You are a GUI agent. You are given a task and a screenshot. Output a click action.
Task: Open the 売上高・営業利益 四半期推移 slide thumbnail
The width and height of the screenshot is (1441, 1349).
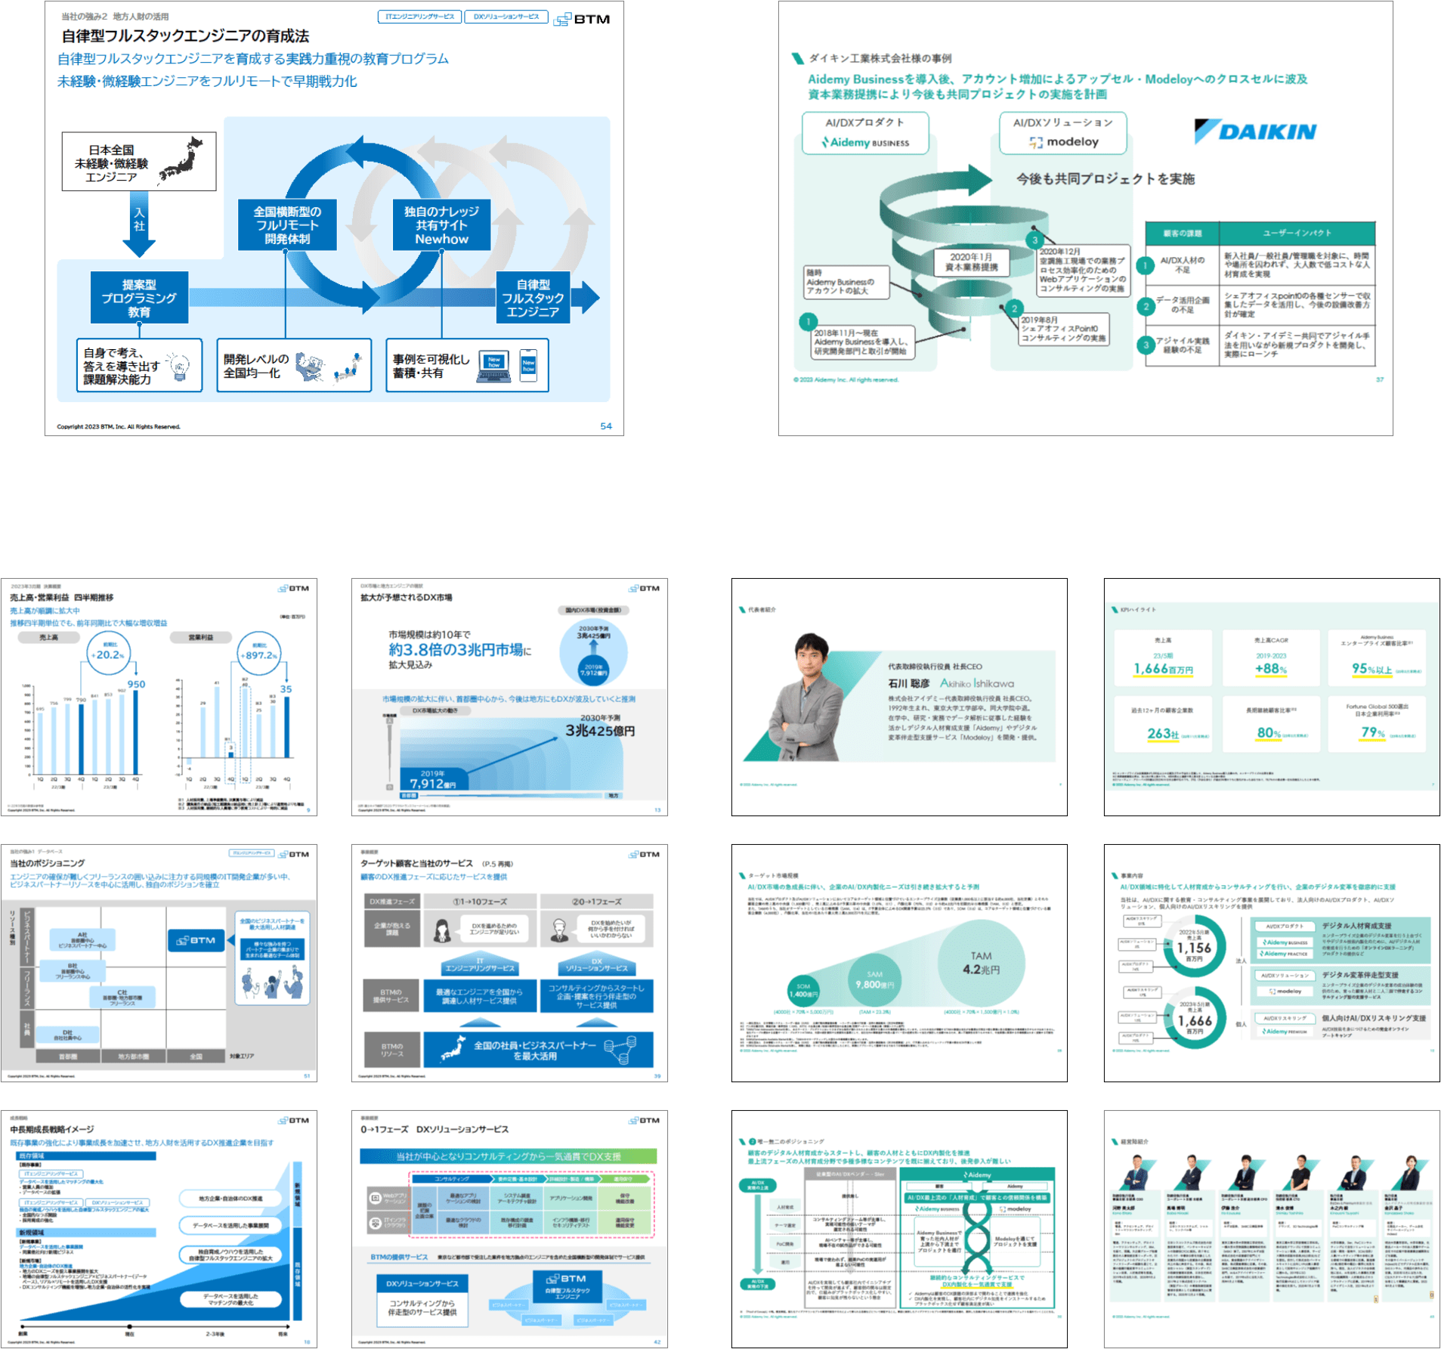pyautogui.click(x=159, y=697)
